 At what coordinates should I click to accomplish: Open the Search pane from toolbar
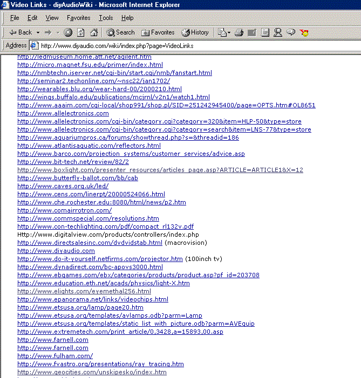121,32
